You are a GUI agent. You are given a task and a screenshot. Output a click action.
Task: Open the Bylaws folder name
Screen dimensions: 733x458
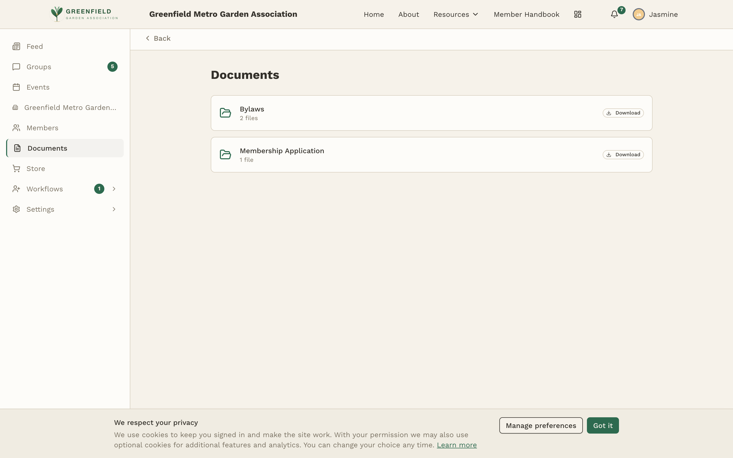click(252, 109)
